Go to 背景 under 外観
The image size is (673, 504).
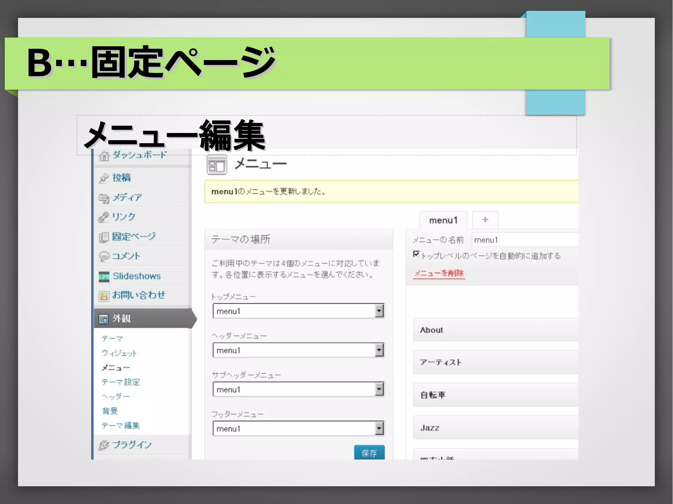tap(110, 411)
